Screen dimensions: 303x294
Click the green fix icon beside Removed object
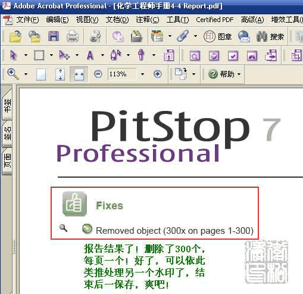pyautogui.click(x=87, y=229)
